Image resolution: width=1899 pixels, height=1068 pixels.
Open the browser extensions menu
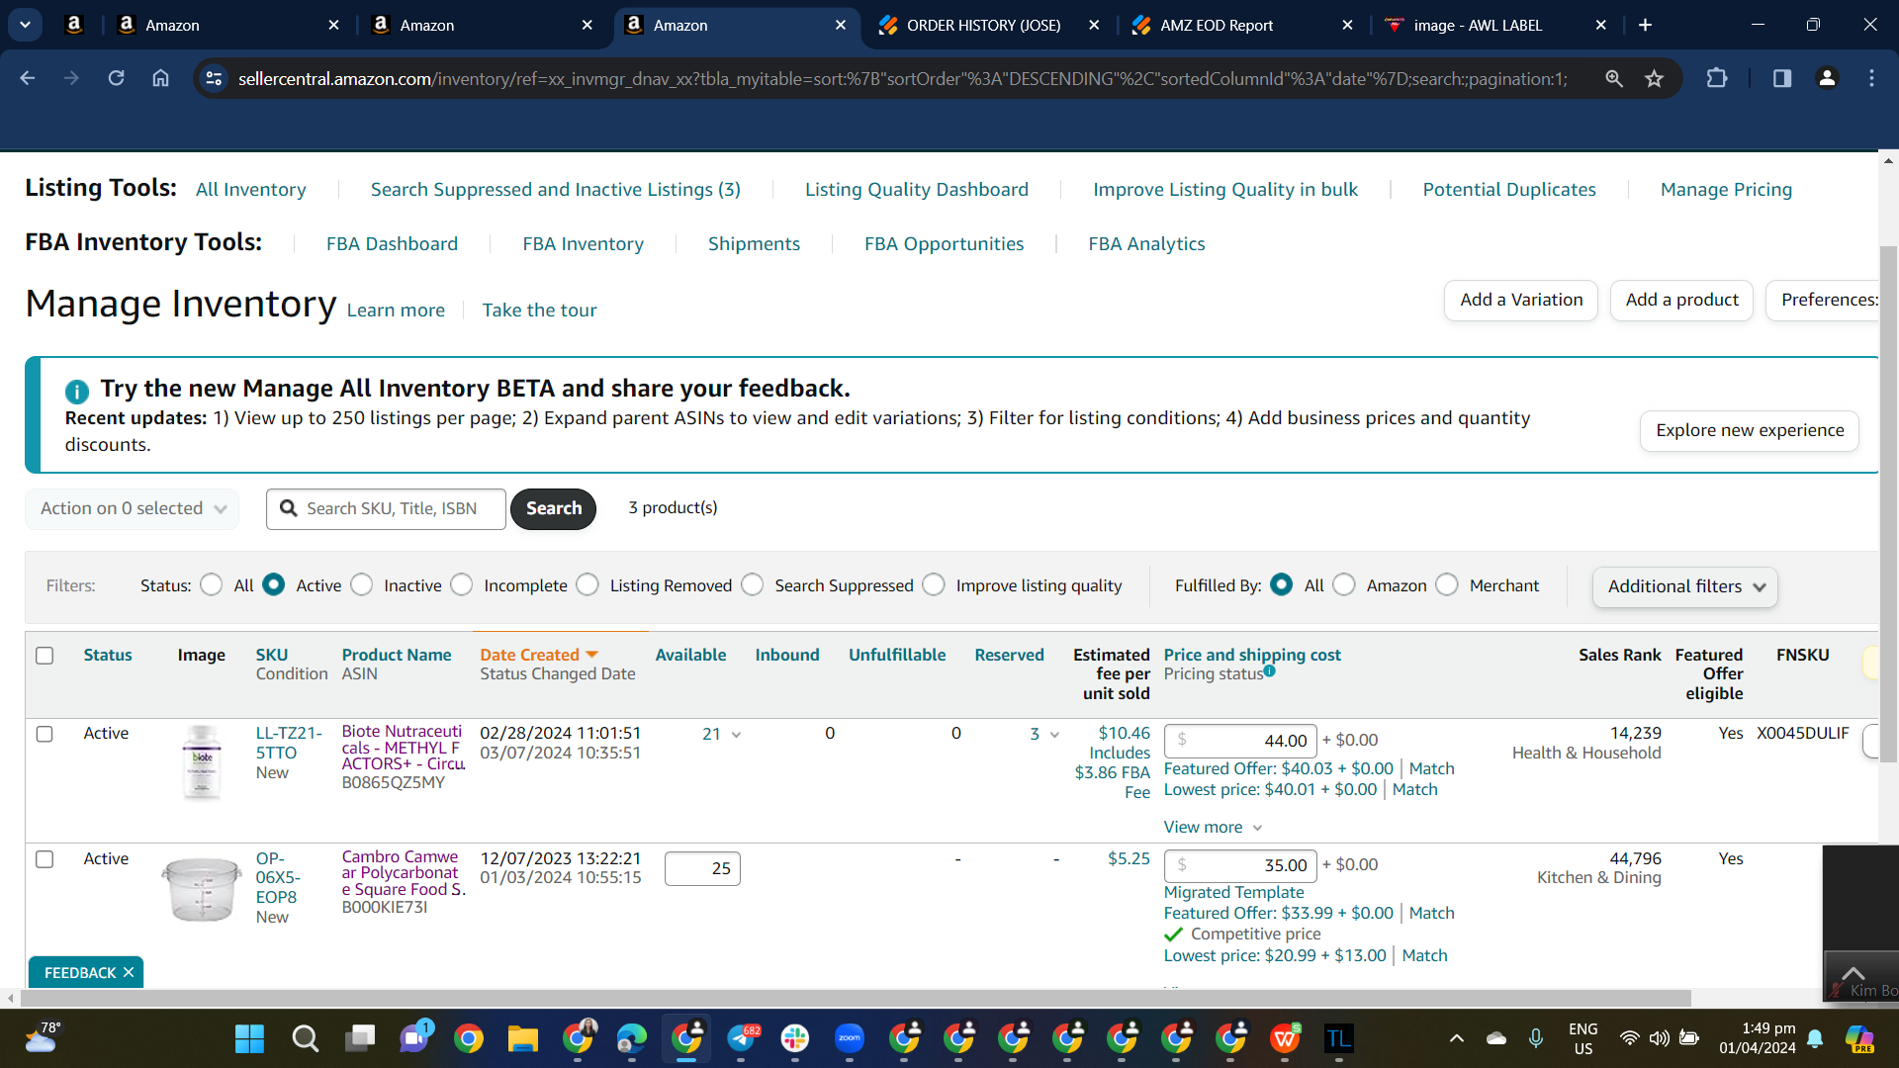click(1717, 78)
